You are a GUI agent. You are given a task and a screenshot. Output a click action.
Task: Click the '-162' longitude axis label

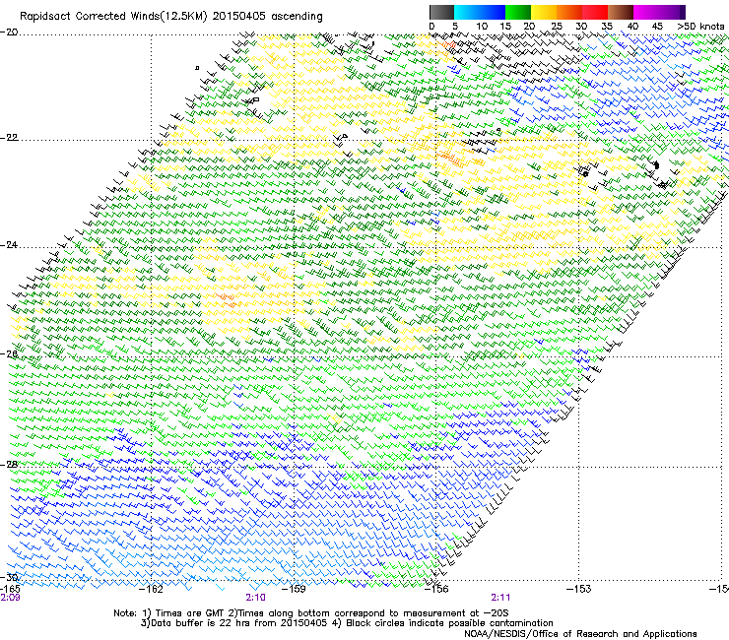click(152, 590)
